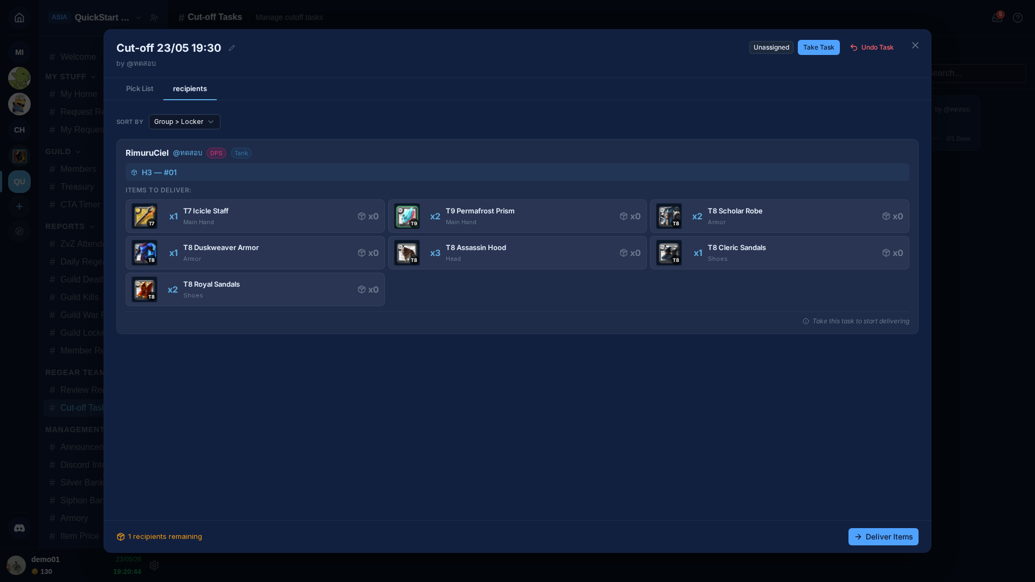The height and width of the screenshot is (582, 1035).
Task: Add a server with plus icon
Action: pos(19,206)
